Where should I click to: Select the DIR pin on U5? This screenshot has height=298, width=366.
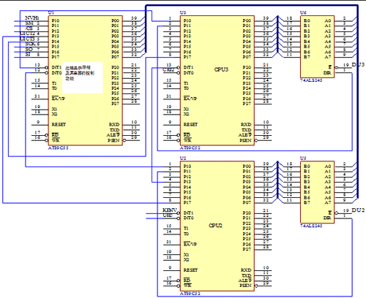(327, 218)
